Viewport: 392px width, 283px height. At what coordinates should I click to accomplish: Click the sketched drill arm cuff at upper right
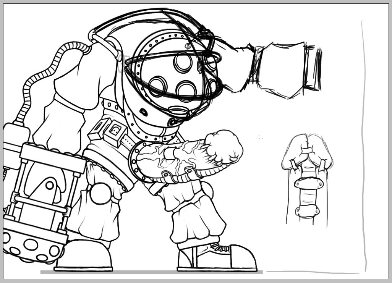coord(312,68)
